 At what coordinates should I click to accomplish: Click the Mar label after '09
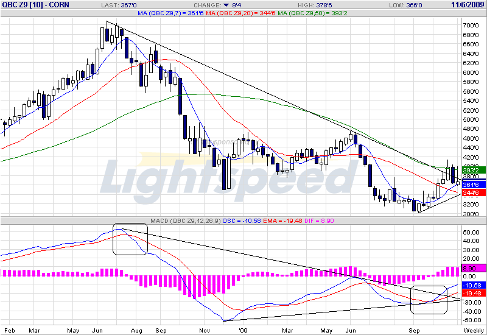pos(287,330)
